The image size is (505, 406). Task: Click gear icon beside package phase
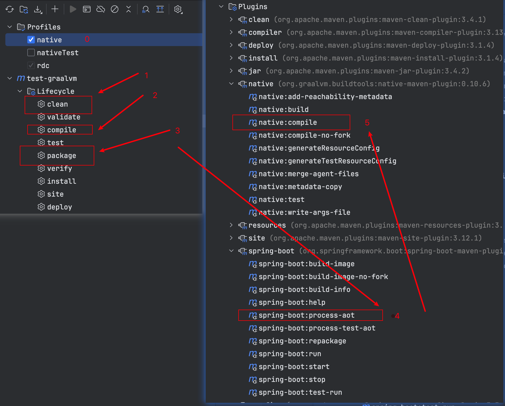[x=41, y=155]
